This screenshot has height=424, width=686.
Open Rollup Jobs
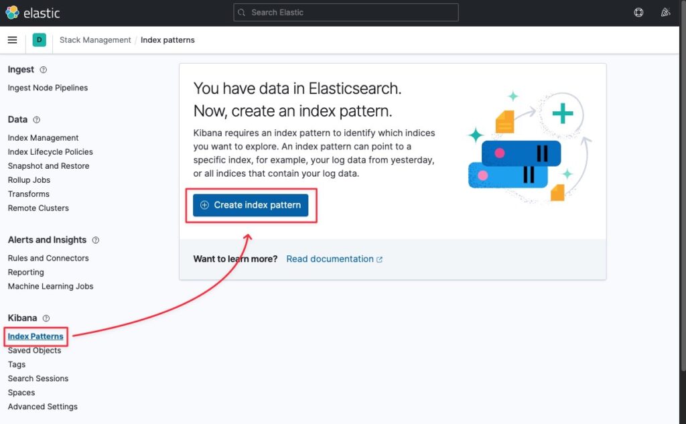29,180
